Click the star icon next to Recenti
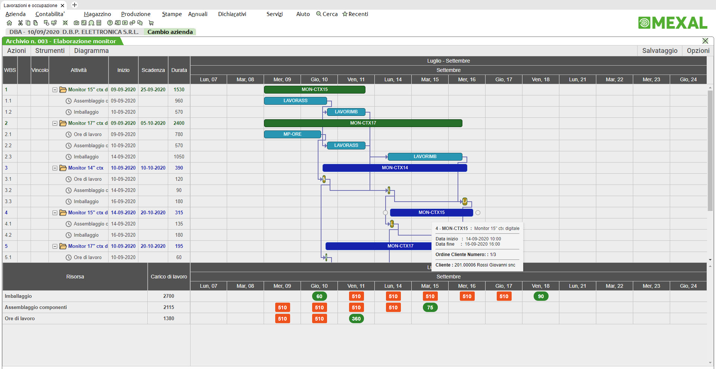Screen dimensions: 716x369 (x=345, y=14)
